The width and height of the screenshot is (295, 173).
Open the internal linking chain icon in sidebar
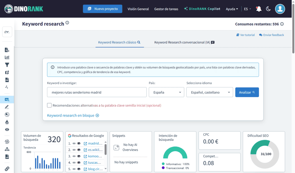(7, 168)
